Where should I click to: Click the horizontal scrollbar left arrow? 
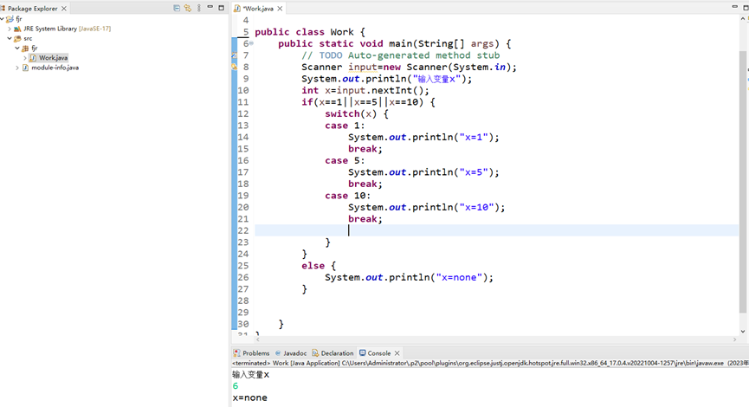pos(258,339)
